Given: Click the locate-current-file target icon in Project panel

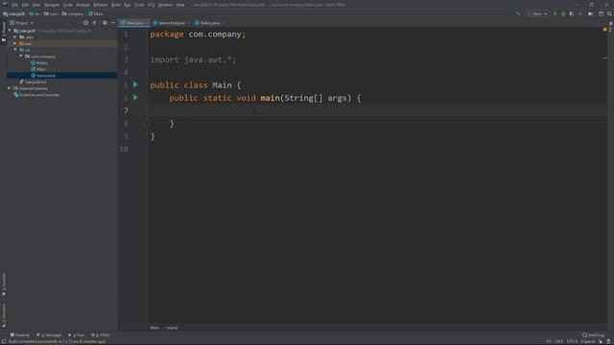Looking at the screenshot, I should coord(85,23).
